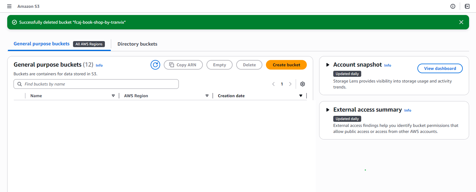The image size is (476, 192).
Task: Click the All AWS Regions badge
Action: click(89, 44)
